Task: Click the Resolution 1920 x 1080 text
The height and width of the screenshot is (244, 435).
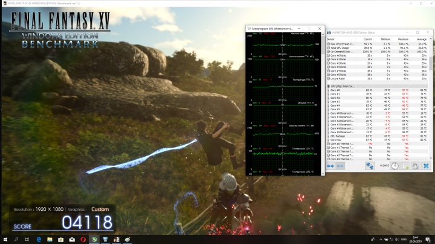Action: pyautogui.click(x=38, y=209)
